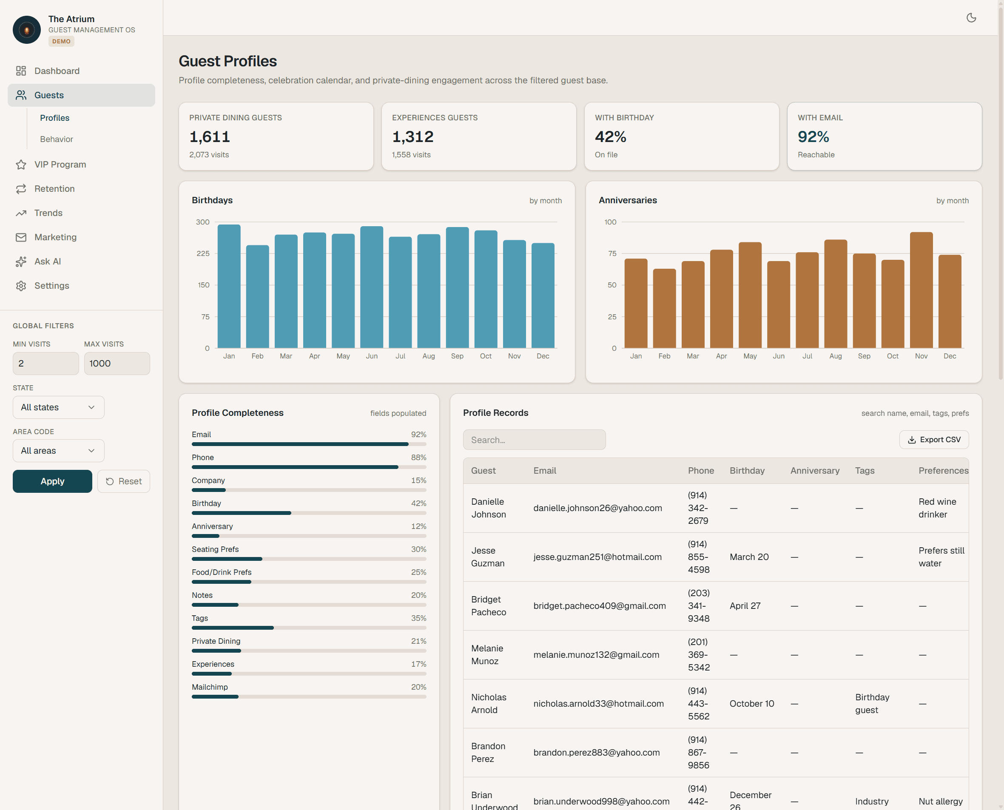Click the Retention loop arrows icon
1004x810 pixels.
pos(21,189)
